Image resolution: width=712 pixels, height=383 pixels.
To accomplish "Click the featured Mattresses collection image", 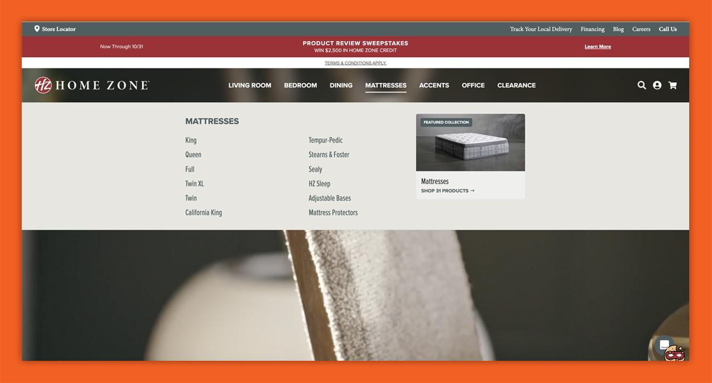I will coord(470,142).
